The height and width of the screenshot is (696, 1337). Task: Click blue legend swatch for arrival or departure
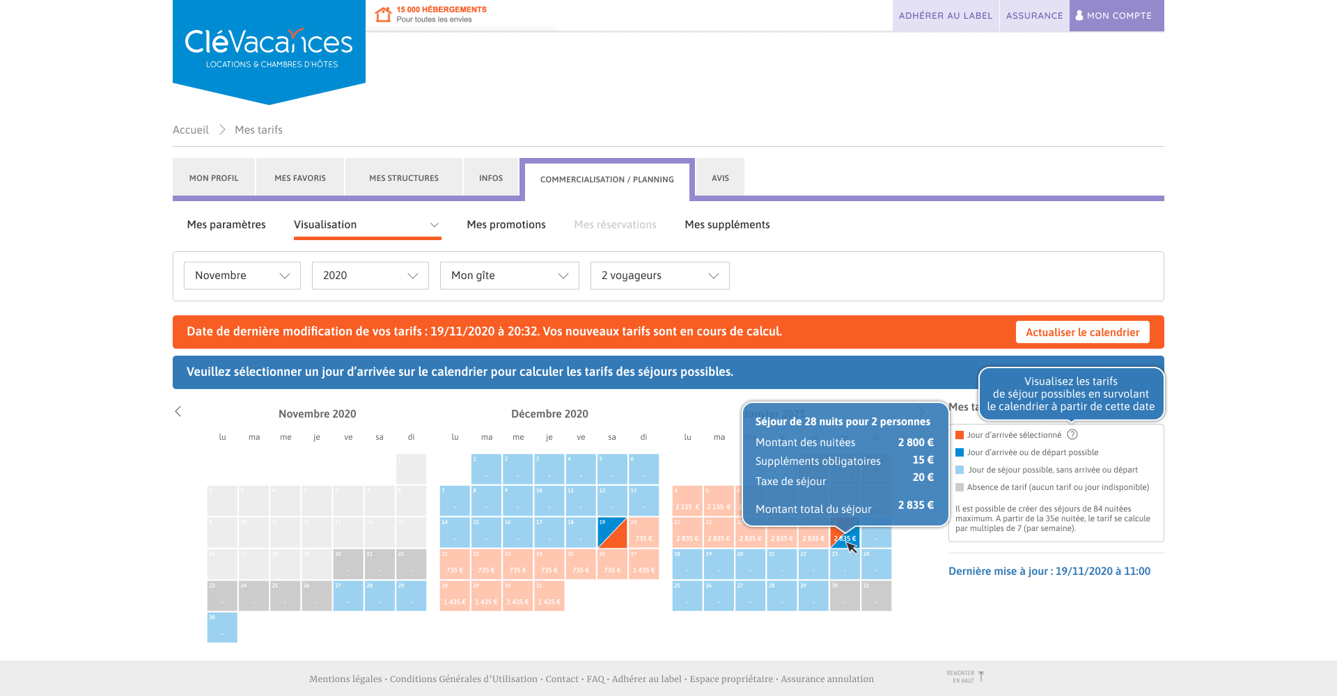click(x=960, y=452)
